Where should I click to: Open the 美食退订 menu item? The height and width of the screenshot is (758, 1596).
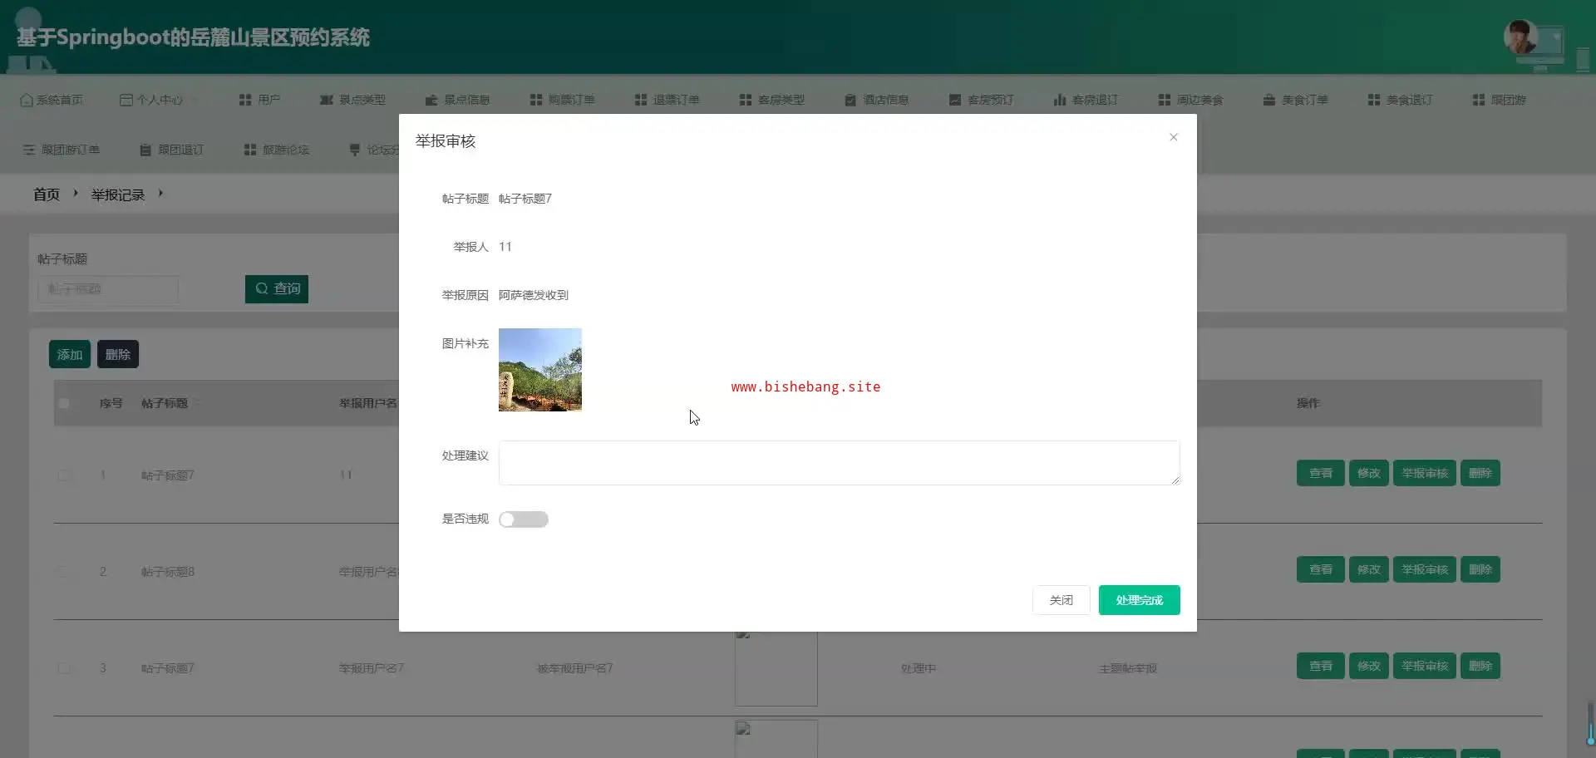(x=1401, y=100)
